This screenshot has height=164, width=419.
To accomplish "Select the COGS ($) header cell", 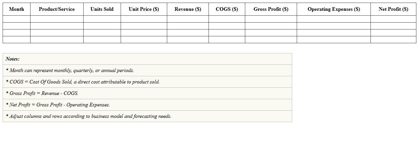I will 227,9.
